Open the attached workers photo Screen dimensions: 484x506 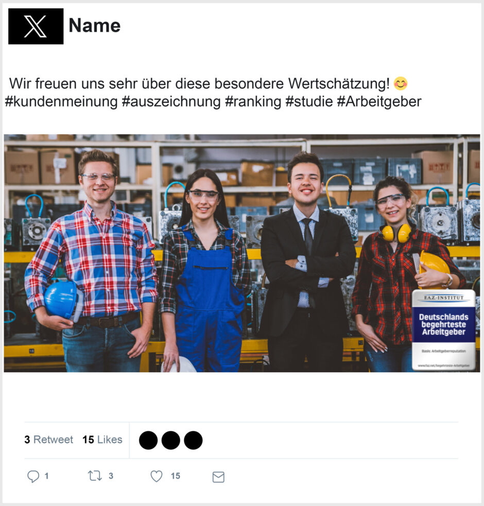[x=242, y=253]
